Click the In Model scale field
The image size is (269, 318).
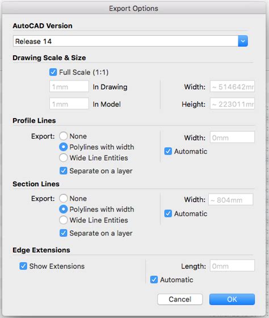[69, 104]
